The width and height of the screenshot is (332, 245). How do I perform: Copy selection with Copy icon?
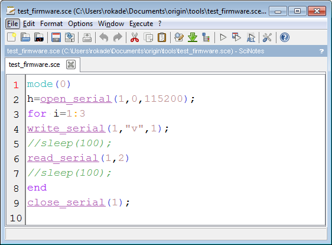pyautogui.click(x=148, y=37)
